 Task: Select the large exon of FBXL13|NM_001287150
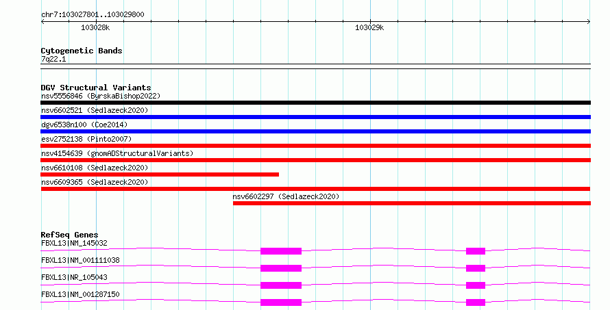[x=281, y=302]
